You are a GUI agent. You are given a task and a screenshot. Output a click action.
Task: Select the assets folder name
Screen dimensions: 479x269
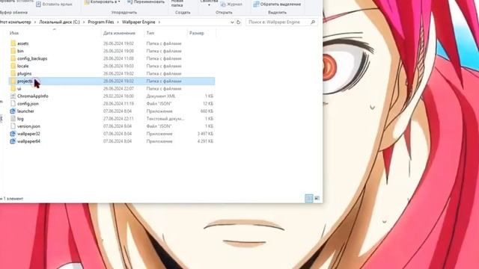[23, 43]
